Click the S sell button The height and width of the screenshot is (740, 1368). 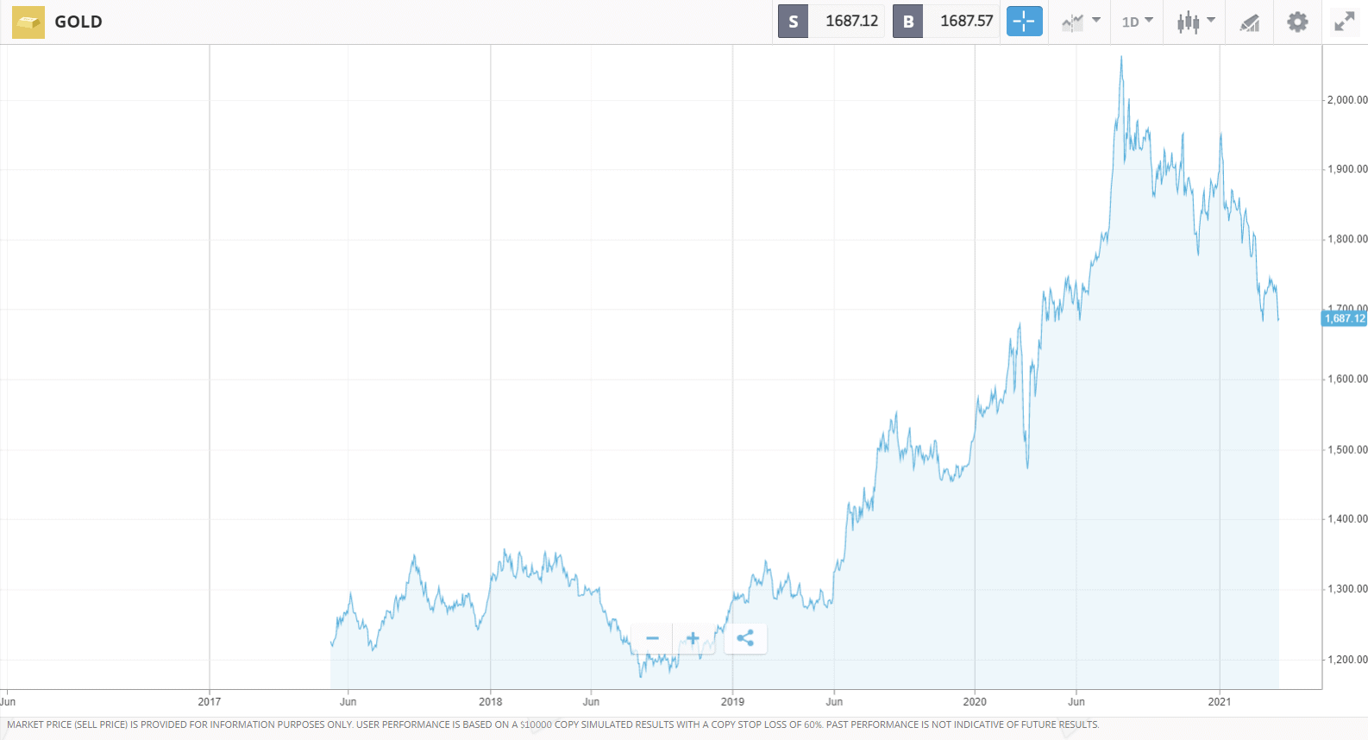point(793,22)
